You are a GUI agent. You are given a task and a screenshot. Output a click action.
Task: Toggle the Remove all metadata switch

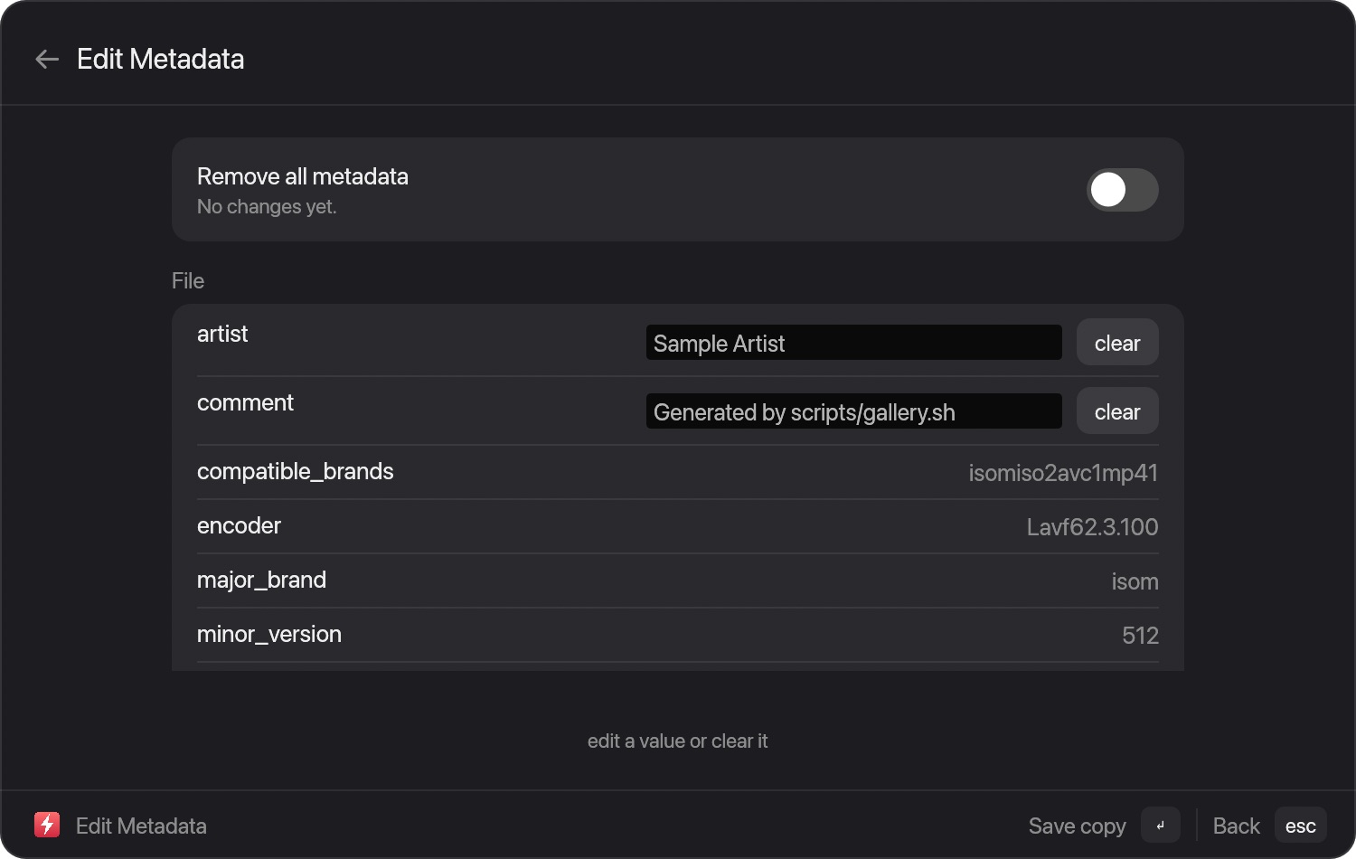click(x=1122, y=190)
